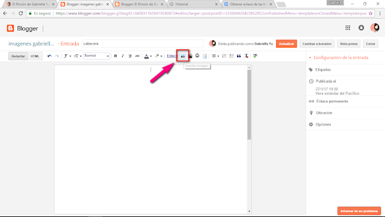Bookmark this page with the star
This screenshot has width=385, height=217.
coord(371,13)
